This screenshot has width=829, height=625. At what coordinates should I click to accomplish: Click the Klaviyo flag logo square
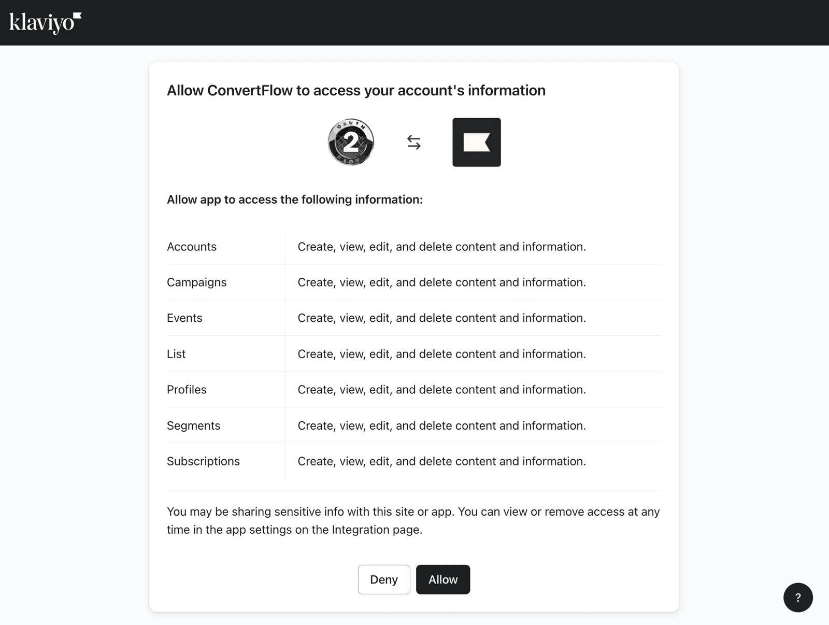477,142
